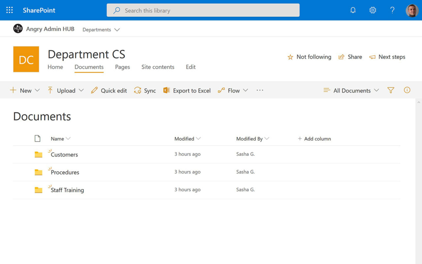Click in the Search this library box
Image resolution: width=422 pixels, height=264 pixels.
(203, 10)
